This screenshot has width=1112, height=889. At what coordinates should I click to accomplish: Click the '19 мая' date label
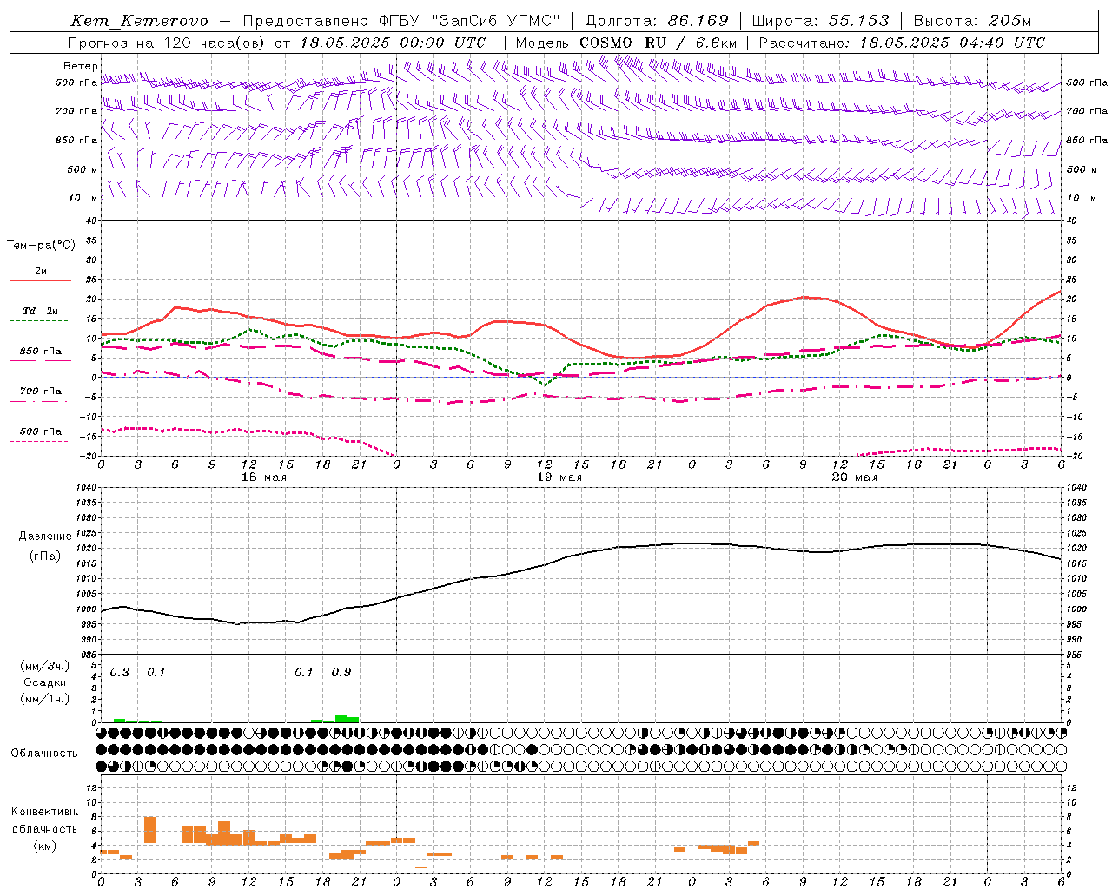tap(559, 477)
